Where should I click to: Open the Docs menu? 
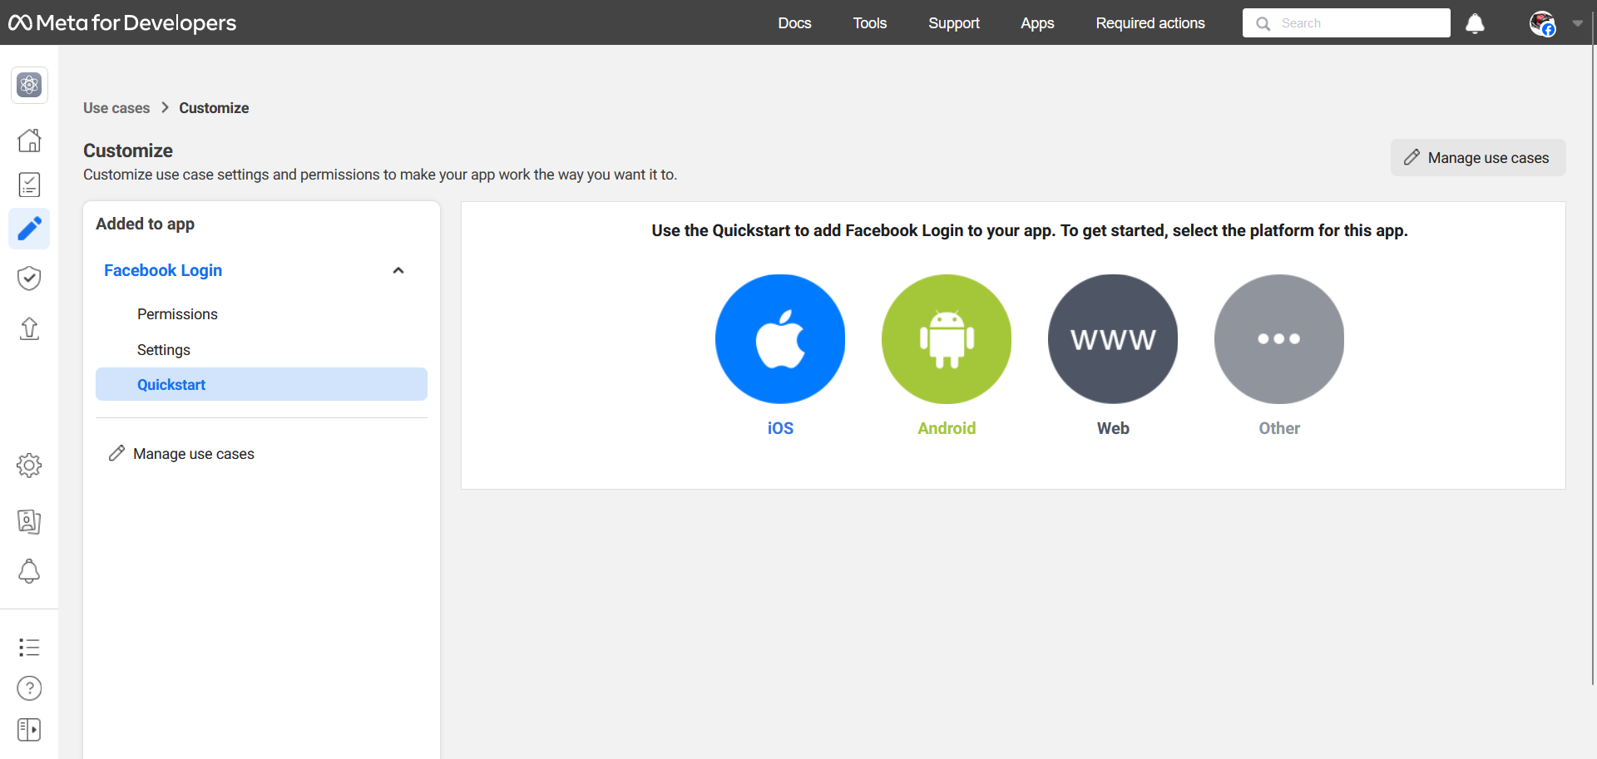pos(794,23)
